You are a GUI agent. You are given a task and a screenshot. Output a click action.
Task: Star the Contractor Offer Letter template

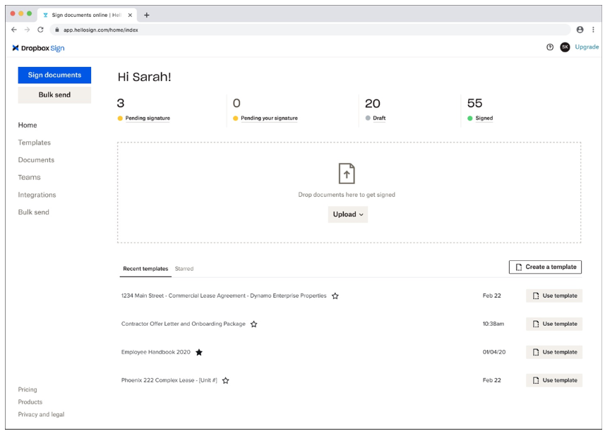(x=253, y=324)
